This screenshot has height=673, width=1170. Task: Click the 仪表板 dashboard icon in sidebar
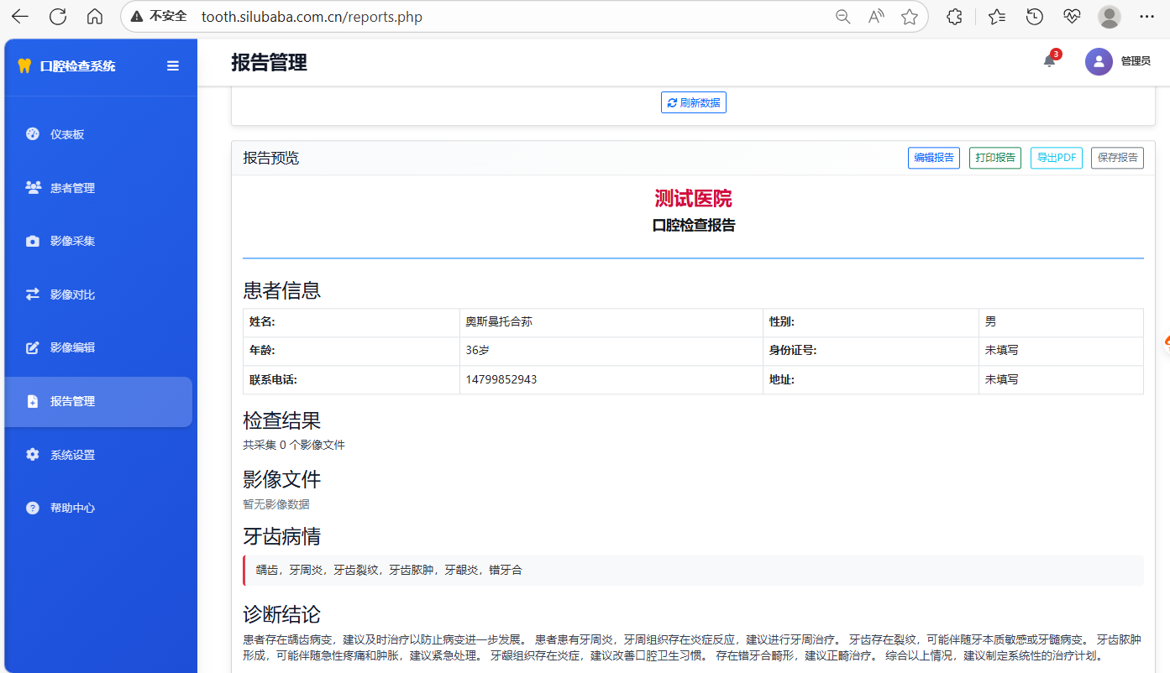pyautogui.click(x=33, y=134)
